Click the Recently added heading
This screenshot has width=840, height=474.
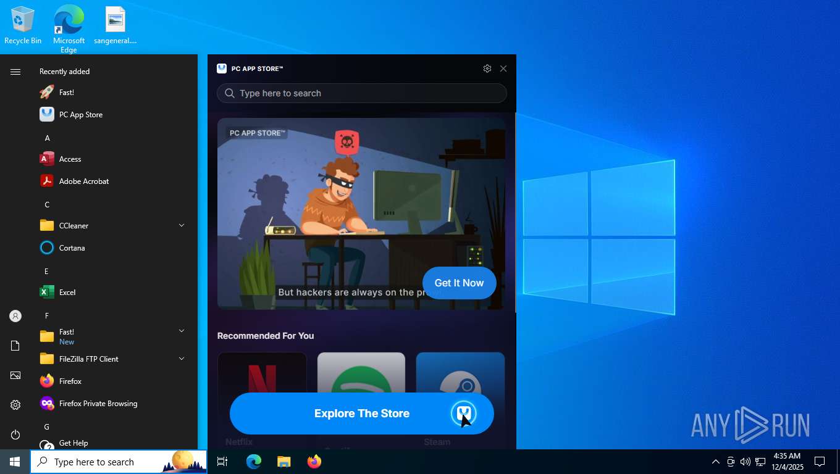pos(64,72)
